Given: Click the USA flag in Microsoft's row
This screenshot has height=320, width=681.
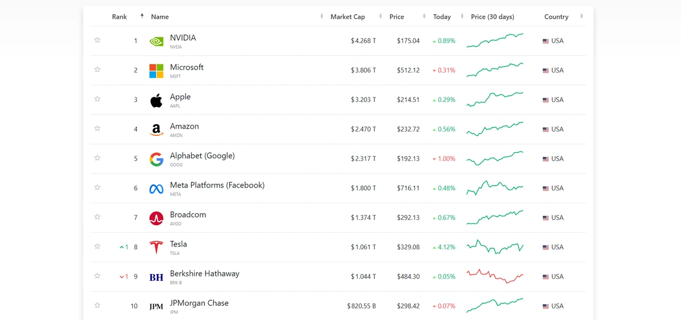Looking at the screenshot, I should pos(545,71).
